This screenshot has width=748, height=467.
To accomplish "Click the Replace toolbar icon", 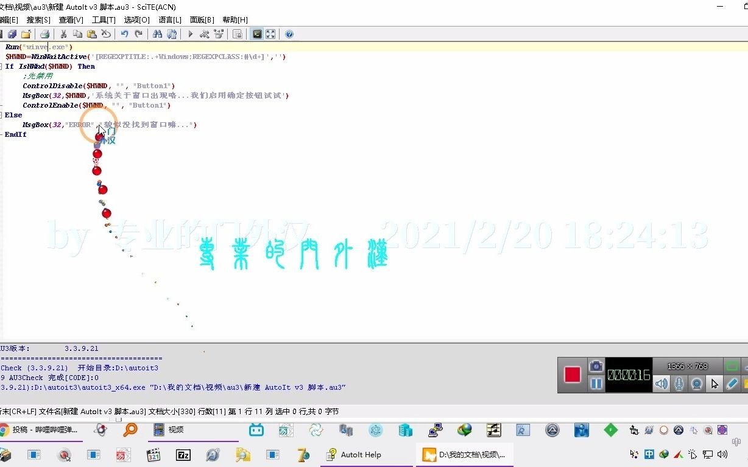I will tap(172, 34).
